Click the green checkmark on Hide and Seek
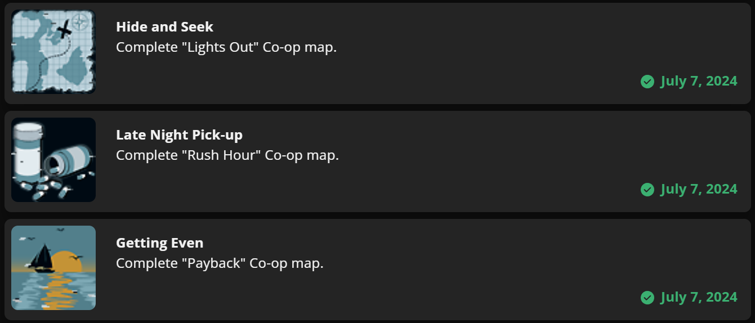This screenshot has width=755, height=323. click(647, 82)
